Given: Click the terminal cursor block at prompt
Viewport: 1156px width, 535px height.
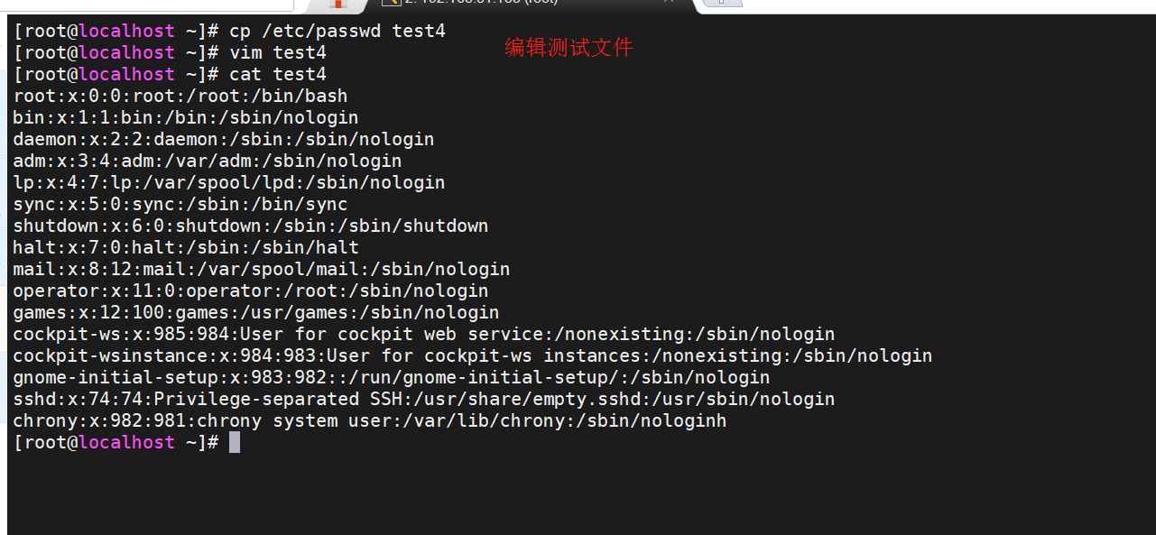Looking at the screenshot, I should 235,442.
